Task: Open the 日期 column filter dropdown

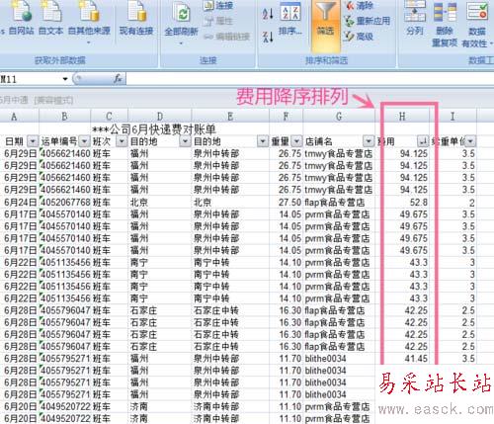Action: (33, 141)
